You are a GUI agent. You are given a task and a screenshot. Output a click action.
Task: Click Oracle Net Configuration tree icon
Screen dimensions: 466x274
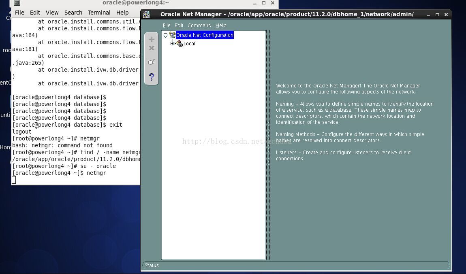172,35
